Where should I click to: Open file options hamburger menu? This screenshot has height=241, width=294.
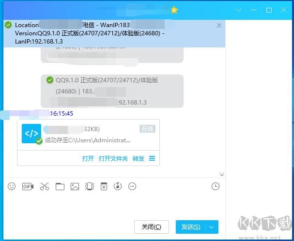[152, 159]
